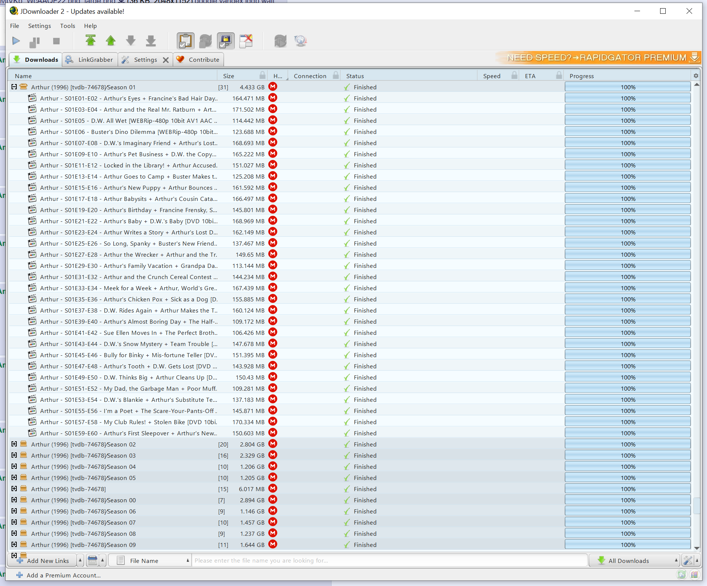Click the progress bar of Season 01 package
Image resolution: width=707 pixels, height=586 pixels.
tap(628, 87)
